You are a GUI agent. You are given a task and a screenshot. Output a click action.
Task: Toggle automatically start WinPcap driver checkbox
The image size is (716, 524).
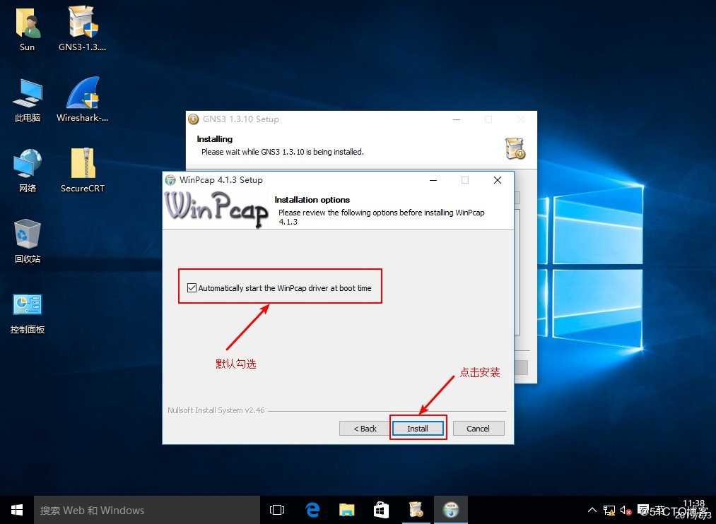tap(192, 287)
